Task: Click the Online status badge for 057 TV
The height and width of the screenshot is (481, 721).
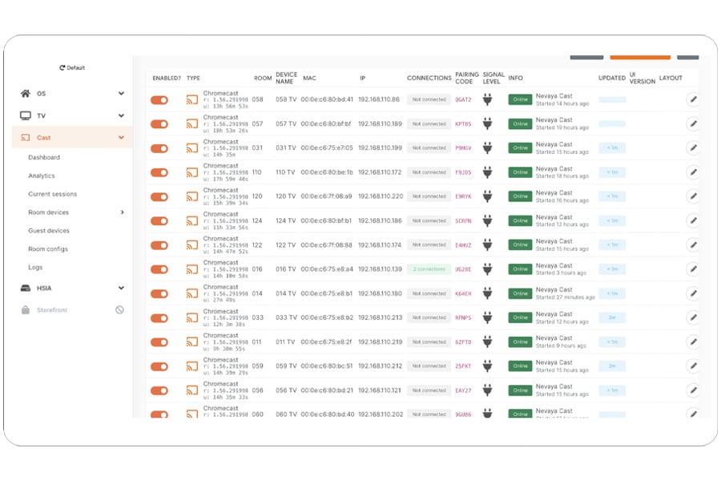Action: pos(520,123)
